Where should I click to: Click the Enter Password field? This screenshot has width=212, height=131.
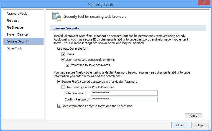tap(124, 93)
